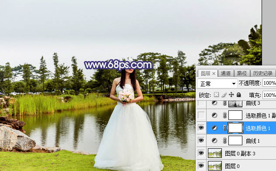Open the 历史记录 tab

pyautogui.click(x=263, y=73)
